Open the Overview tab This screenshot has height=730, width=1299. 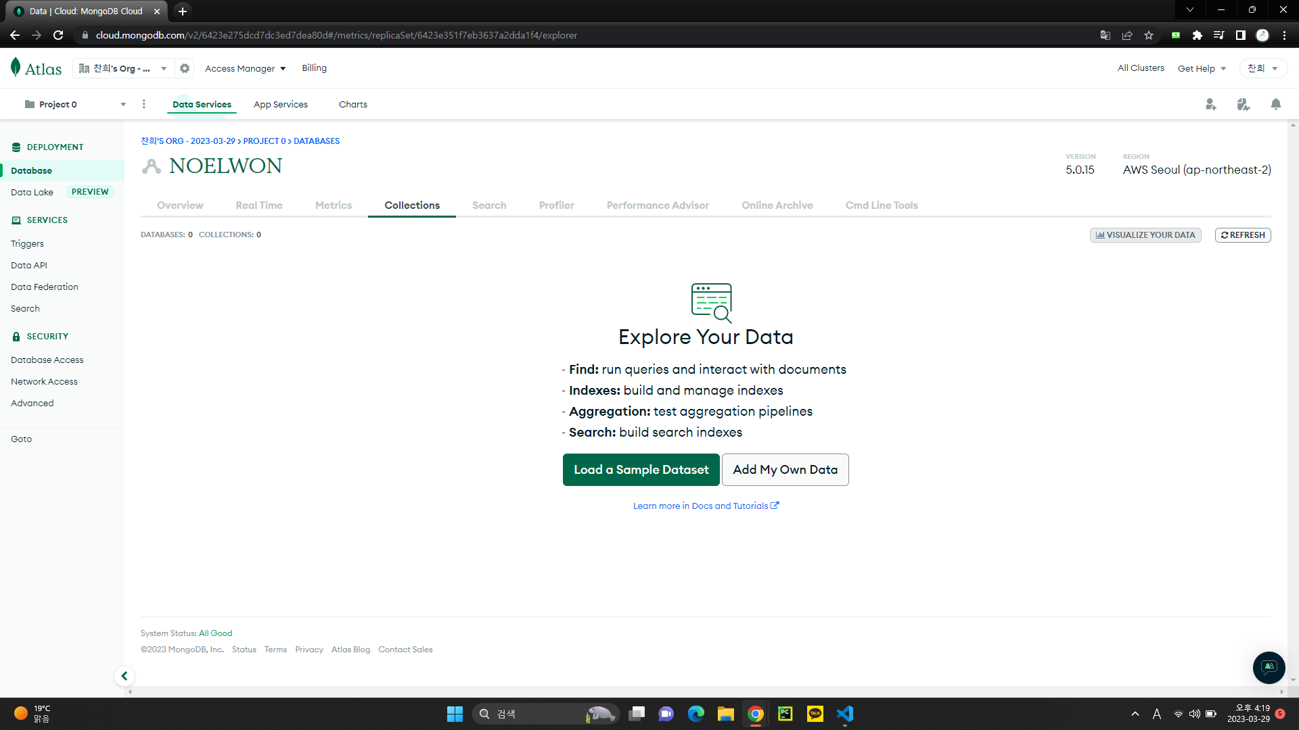180,205
